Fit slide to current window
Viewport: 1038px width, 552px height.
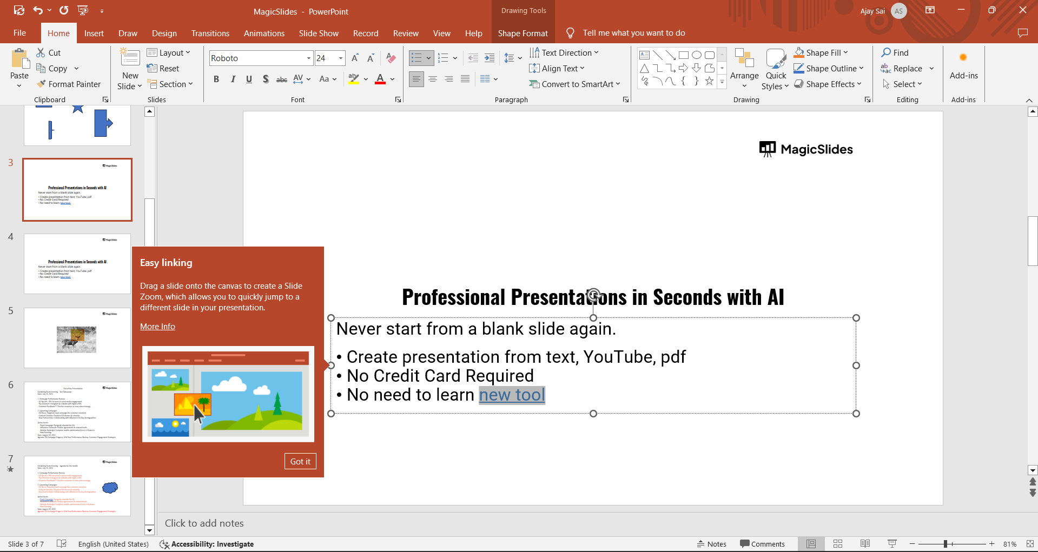pyautogui.click(x=1030, y=544)
